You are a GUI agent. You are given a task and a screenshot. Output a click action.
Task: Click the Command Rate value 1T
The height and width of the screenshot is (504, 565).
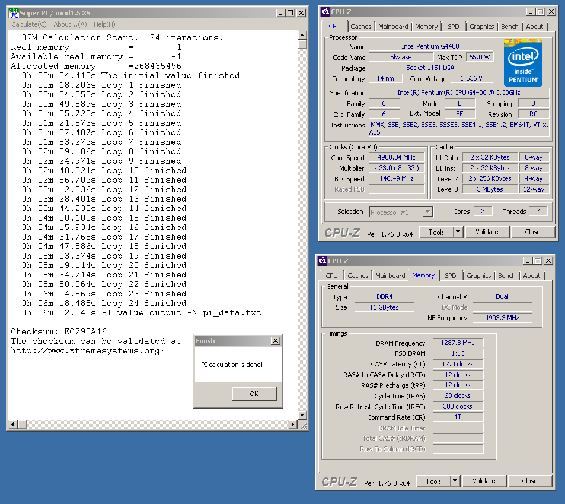coord(458,417)
